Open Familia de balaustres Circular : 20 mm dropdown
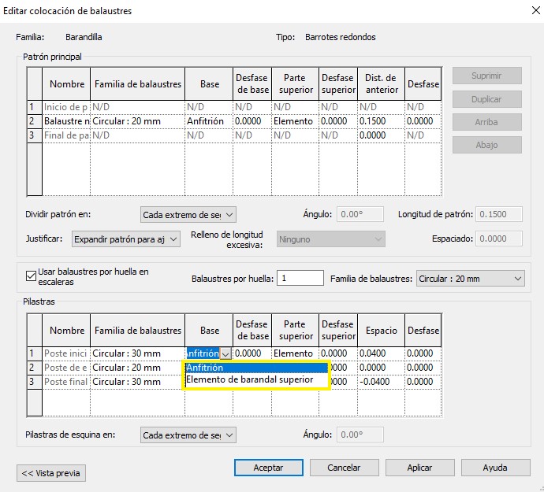Image resolution: width=544 pixels, height=492 pixels. (470, 278)
